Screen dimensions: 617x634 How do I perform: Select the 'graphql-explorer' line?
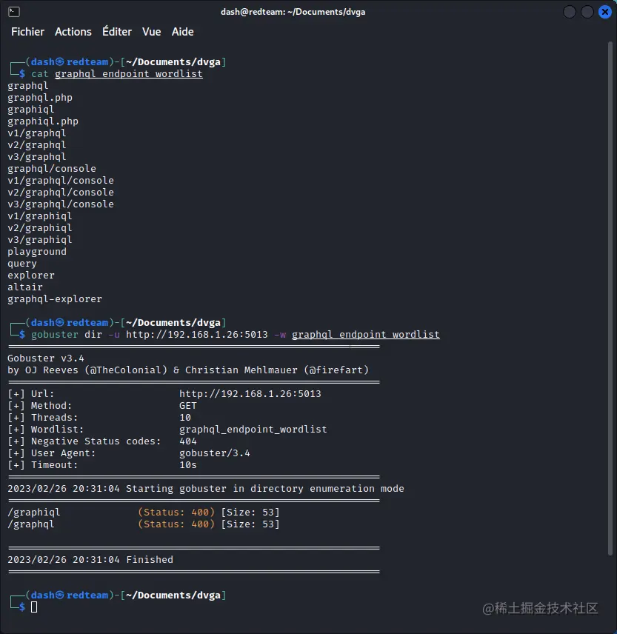pos(55,299)
